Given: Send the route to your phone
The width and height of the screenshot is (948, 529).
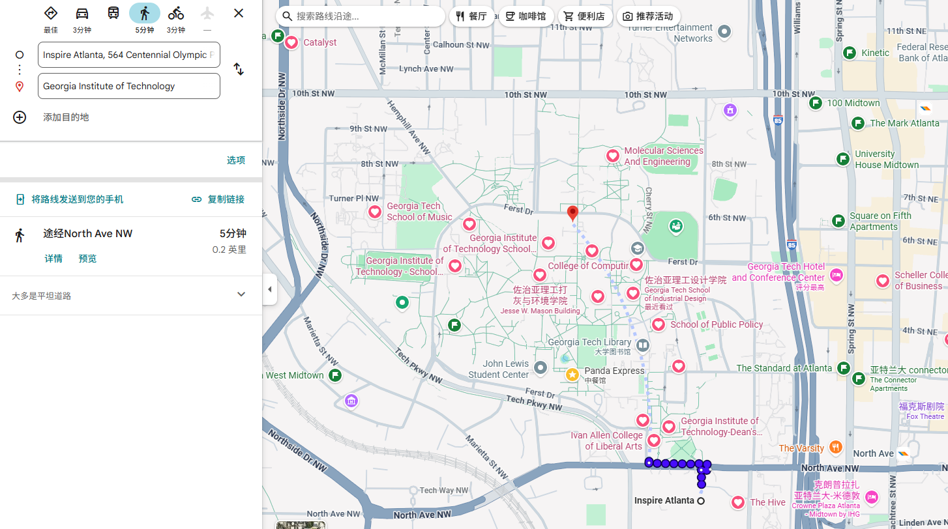Looking at the screenshot, I should click(70, 199).
